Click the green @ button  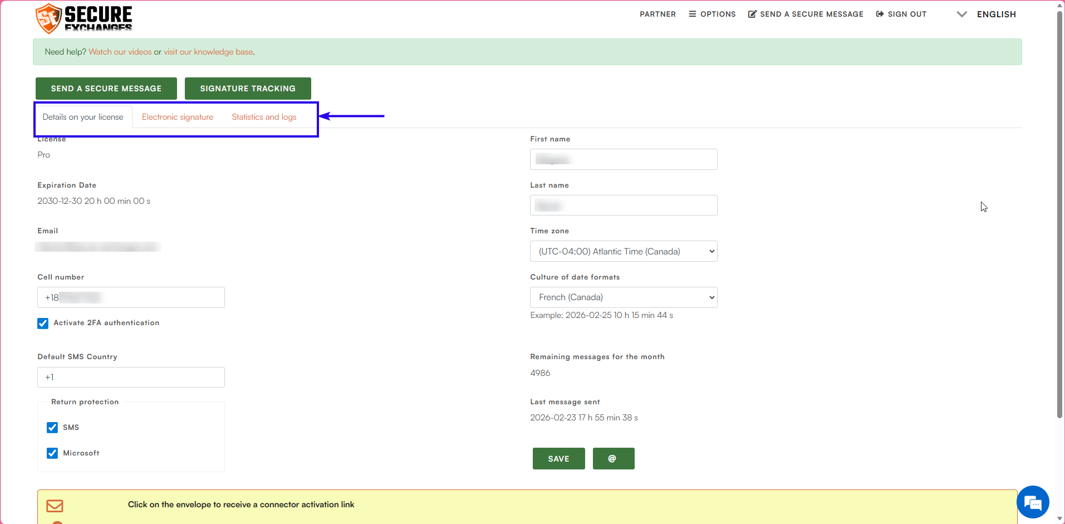click(614, 459)
